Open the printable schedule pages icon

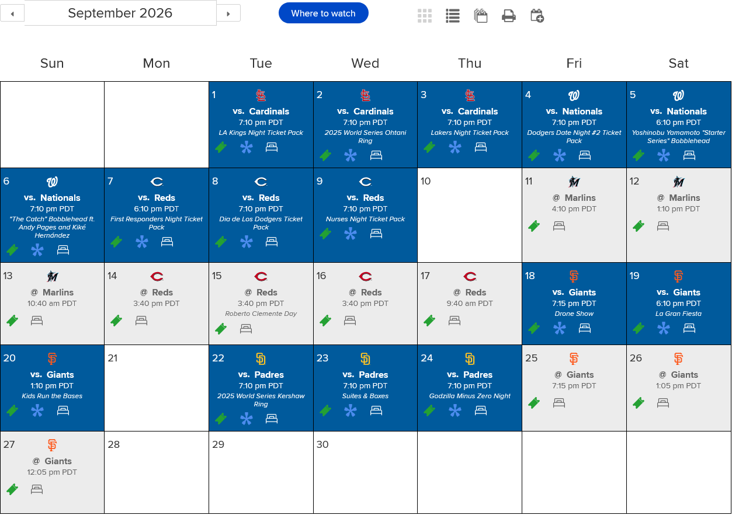tap(481, 16)
